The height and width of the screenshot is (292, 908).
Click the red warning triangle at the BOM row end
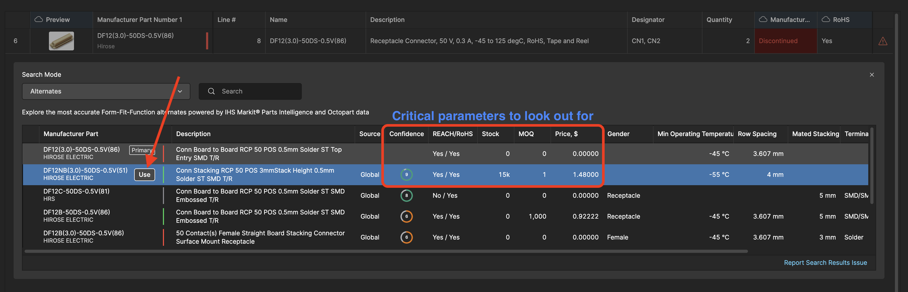click(883, 41)
